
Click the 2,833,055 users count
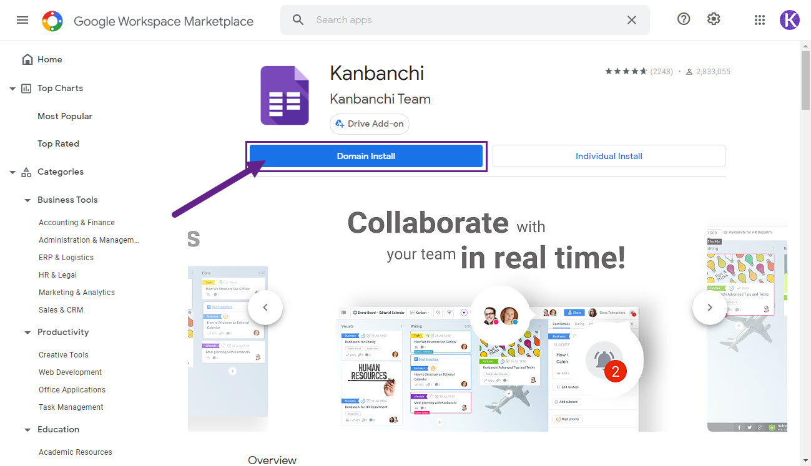click(x=714, y=72)
